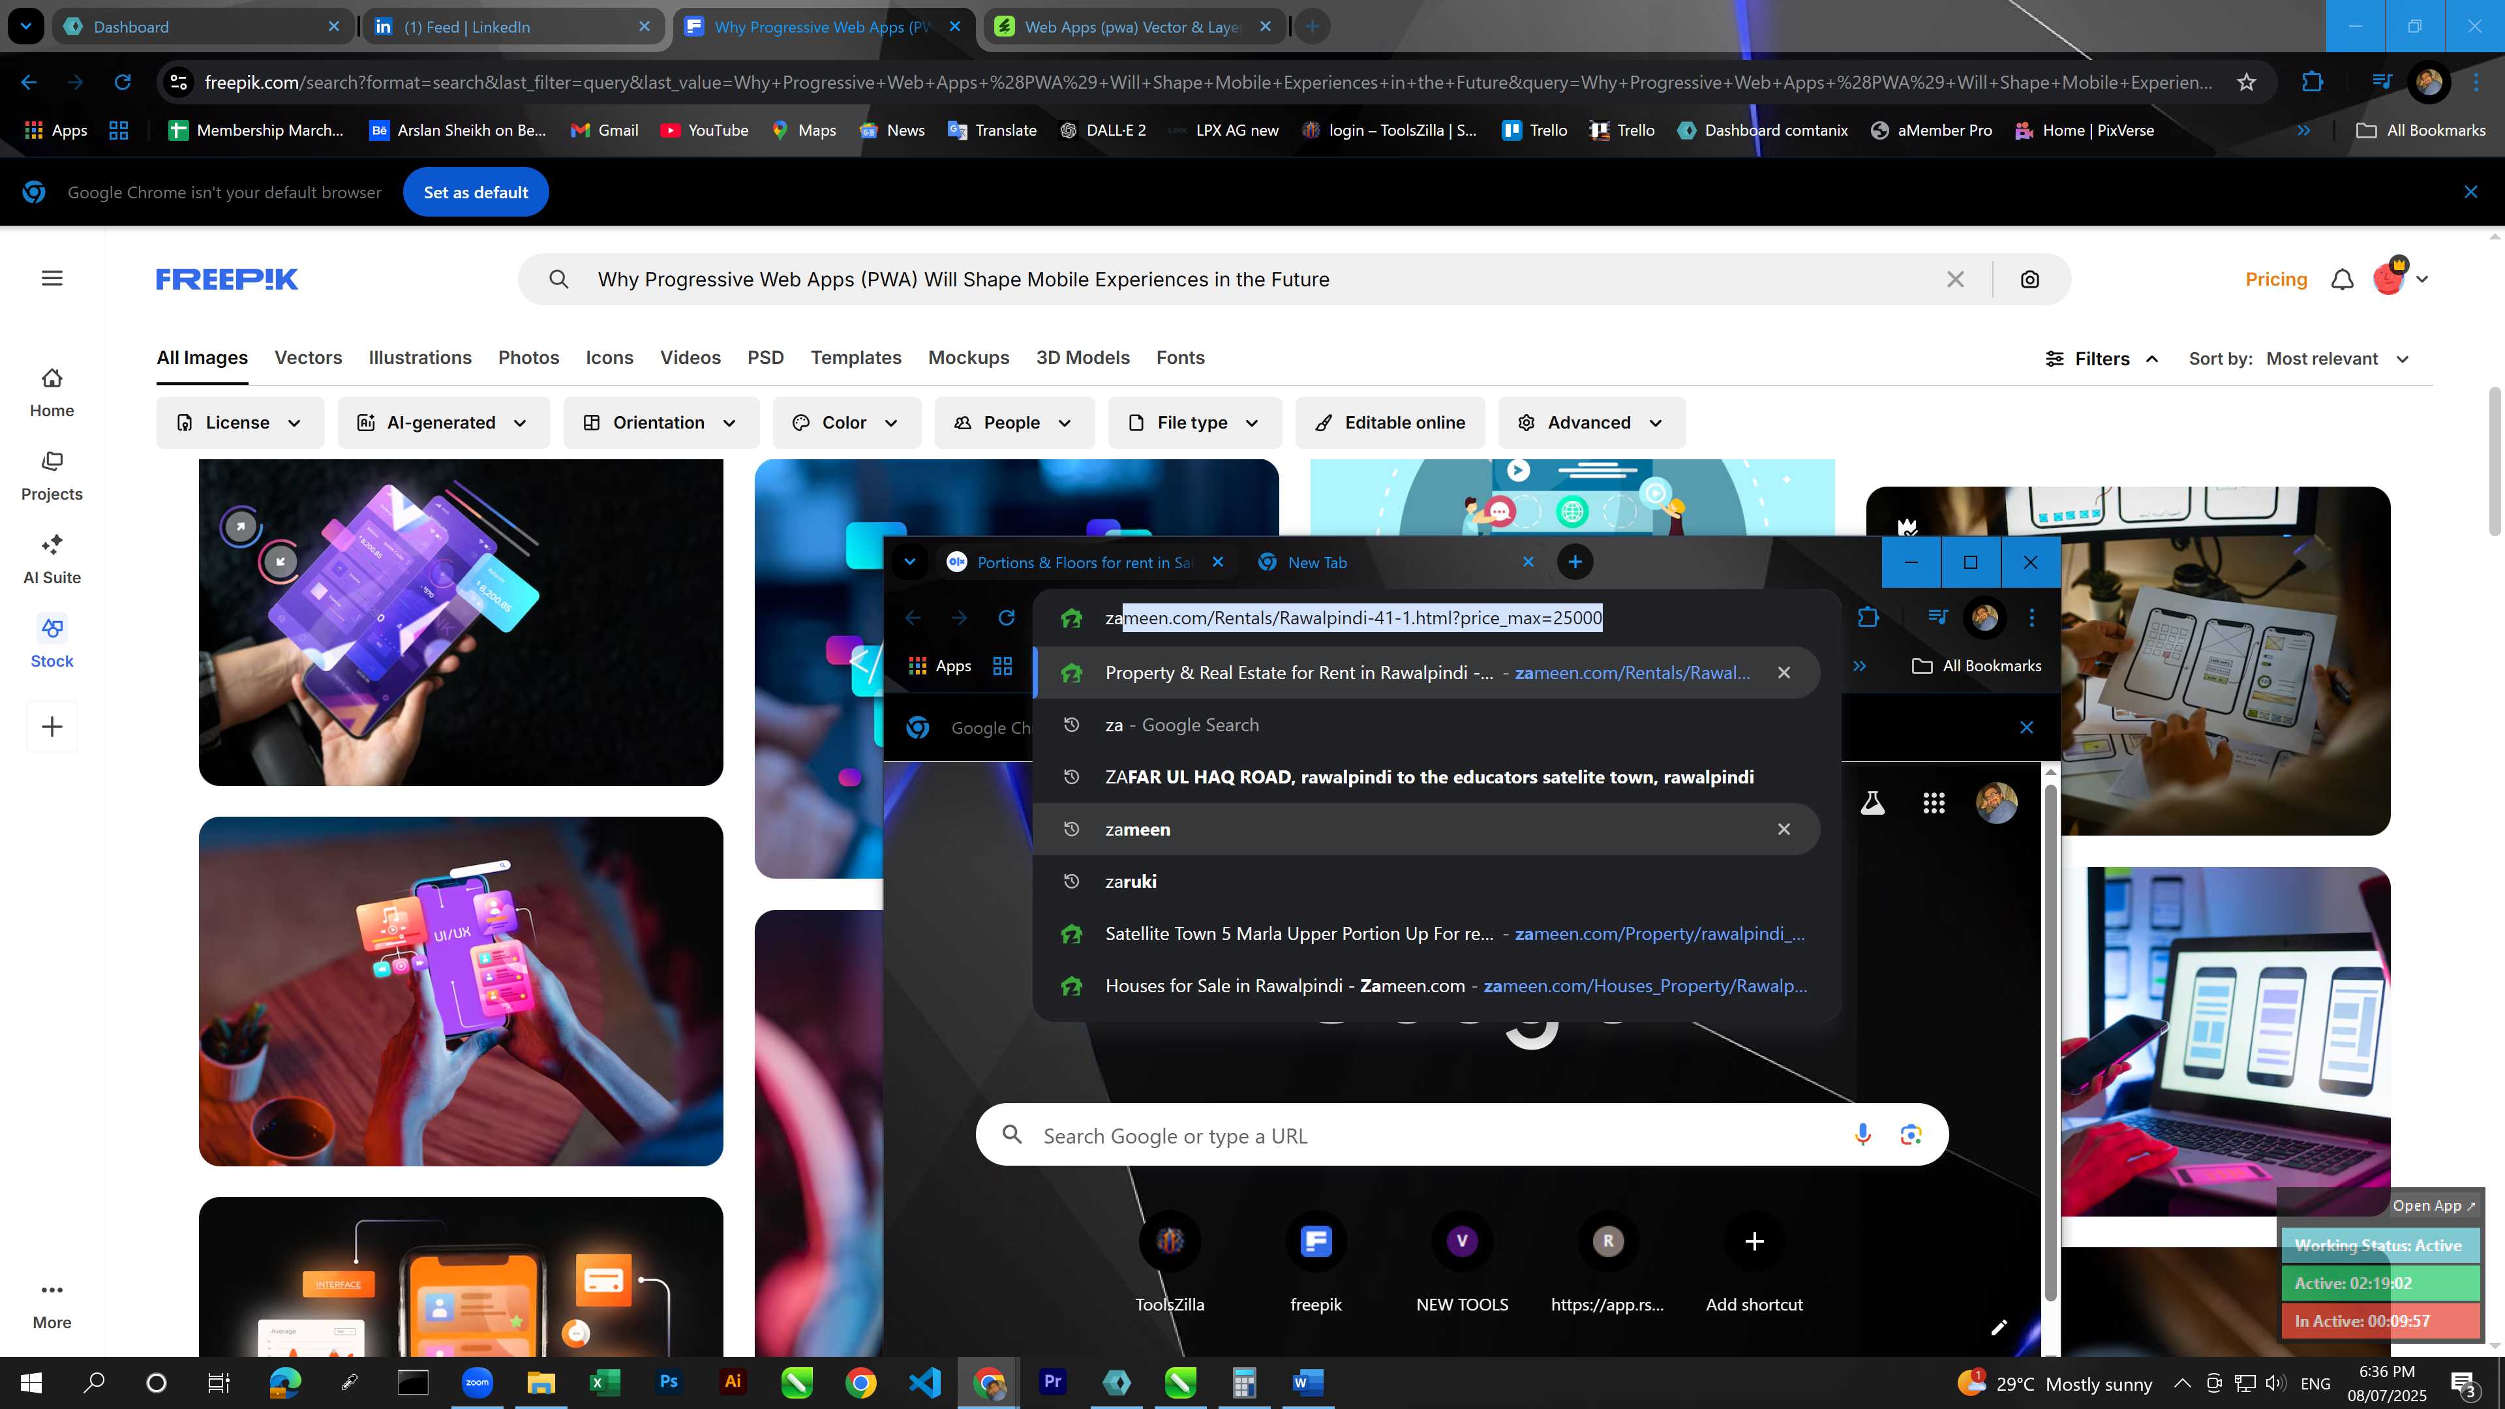Screen dimensions: 2505x1409
Task: Open the Google apps grid on New Tab
Action: point(1933,802)
